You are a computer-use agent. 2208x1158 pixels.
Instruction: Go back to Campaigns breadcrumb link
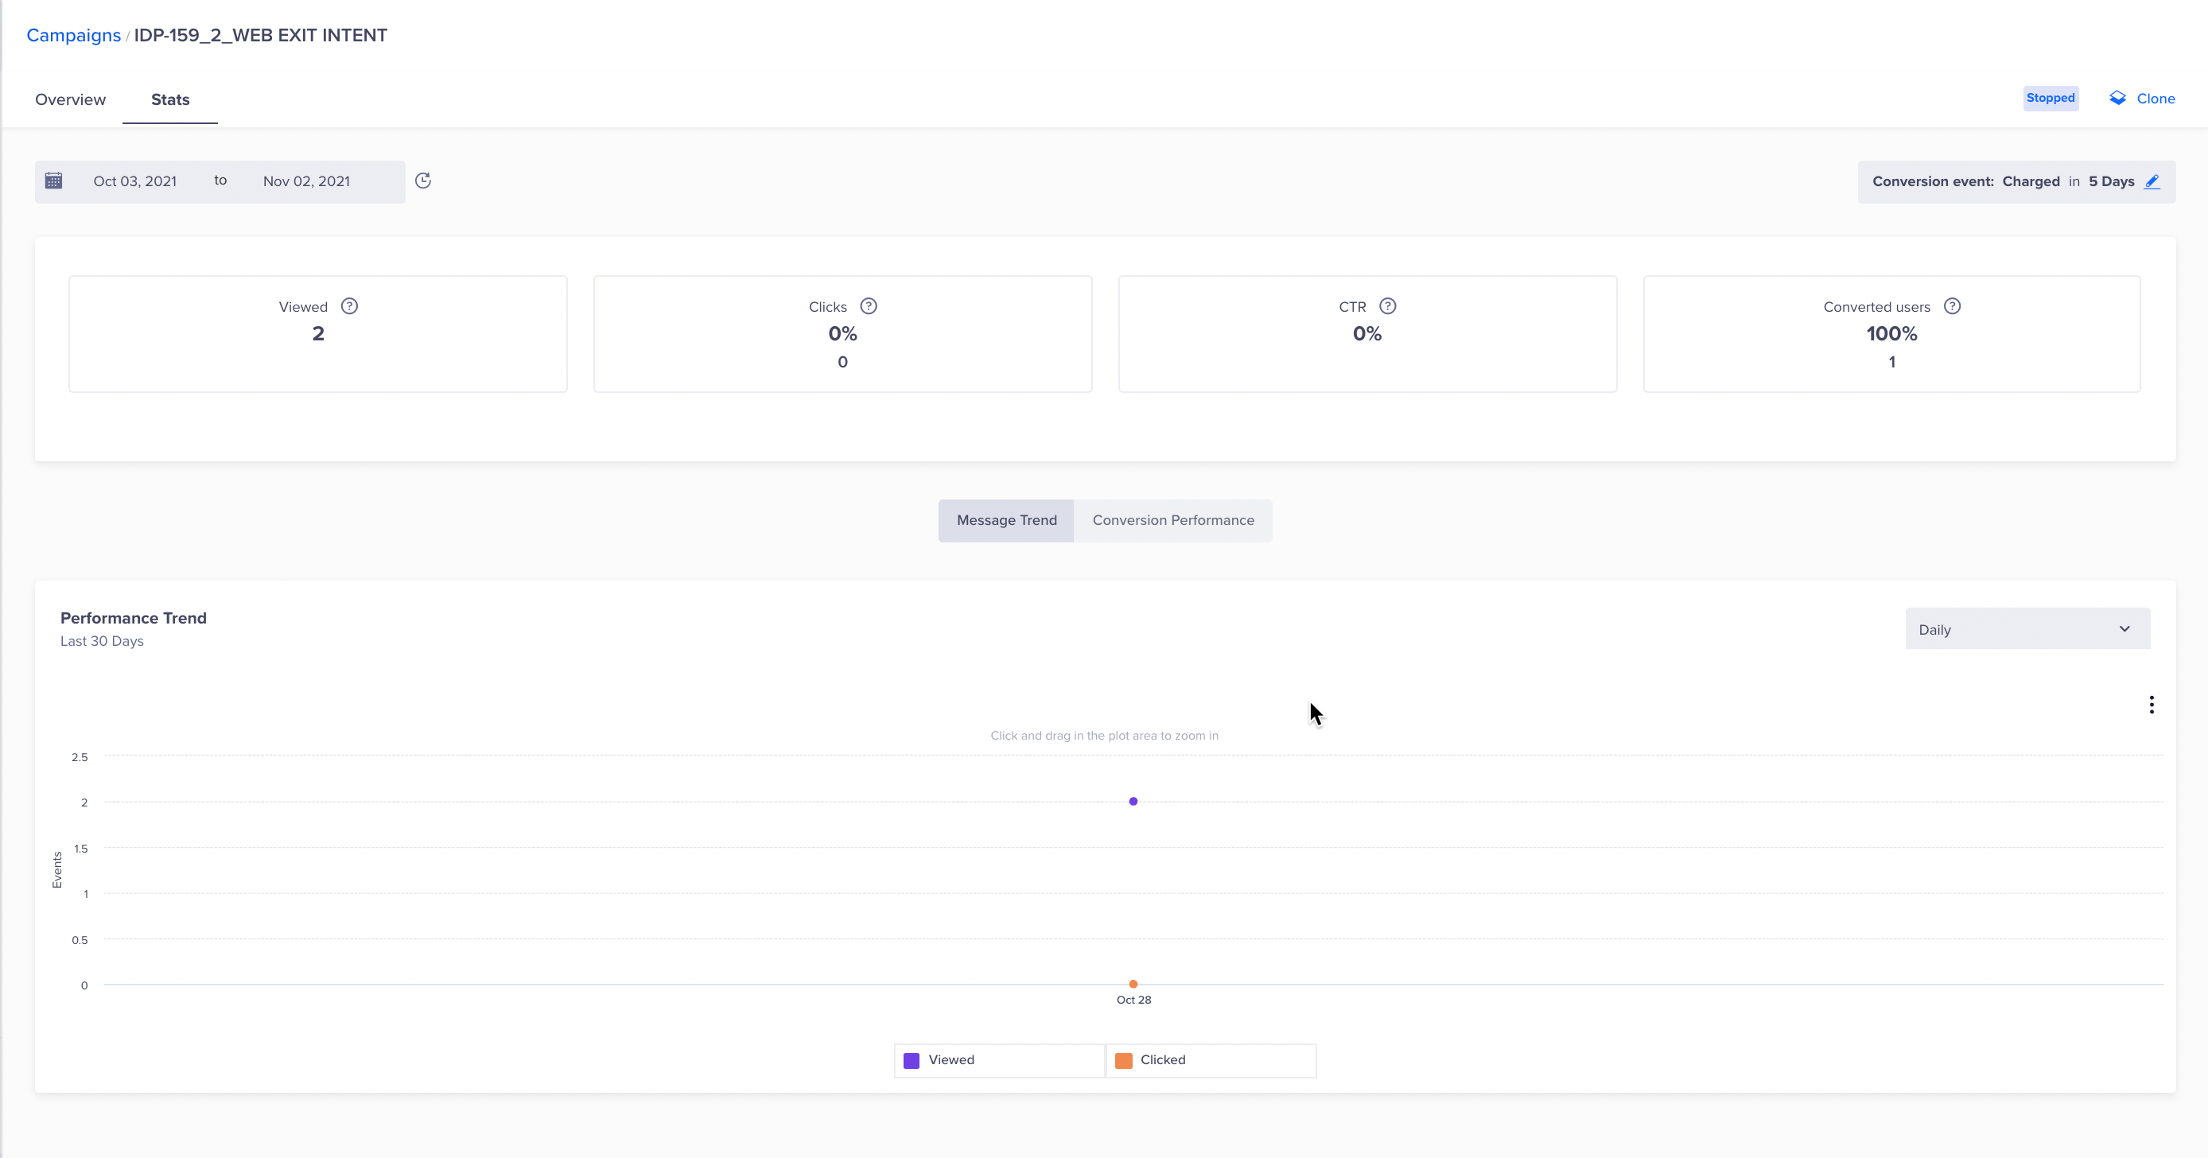(74, 35)
